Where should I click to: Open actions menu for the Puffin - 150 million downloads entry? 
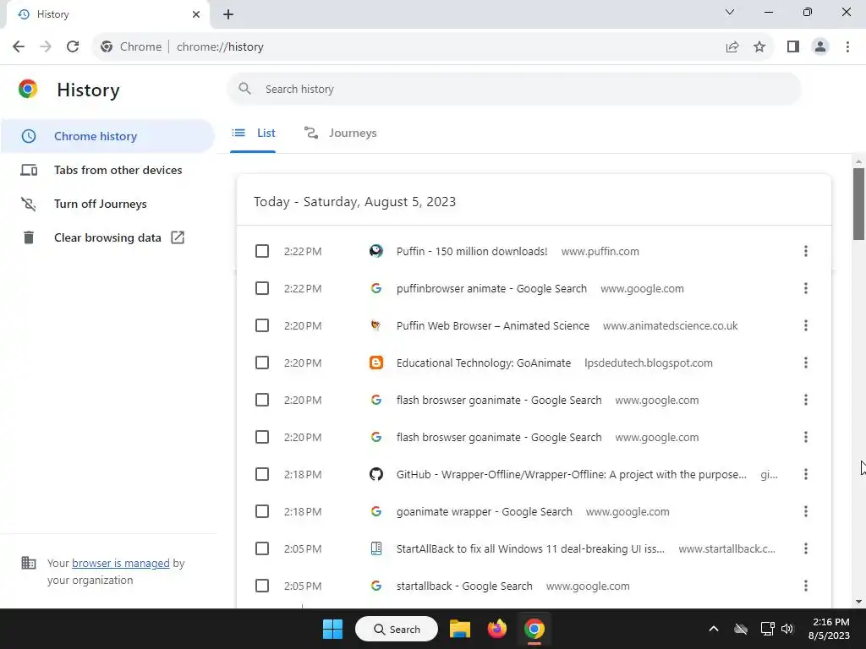tap(806, 252)
